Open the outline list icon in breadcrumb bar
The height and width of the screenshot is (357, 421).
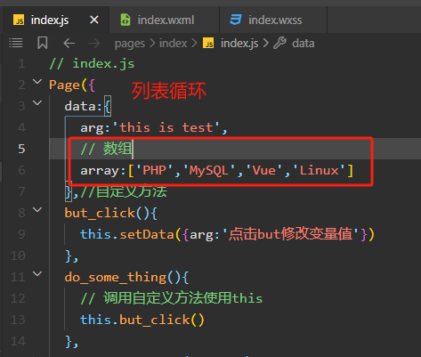click(16, 43)
